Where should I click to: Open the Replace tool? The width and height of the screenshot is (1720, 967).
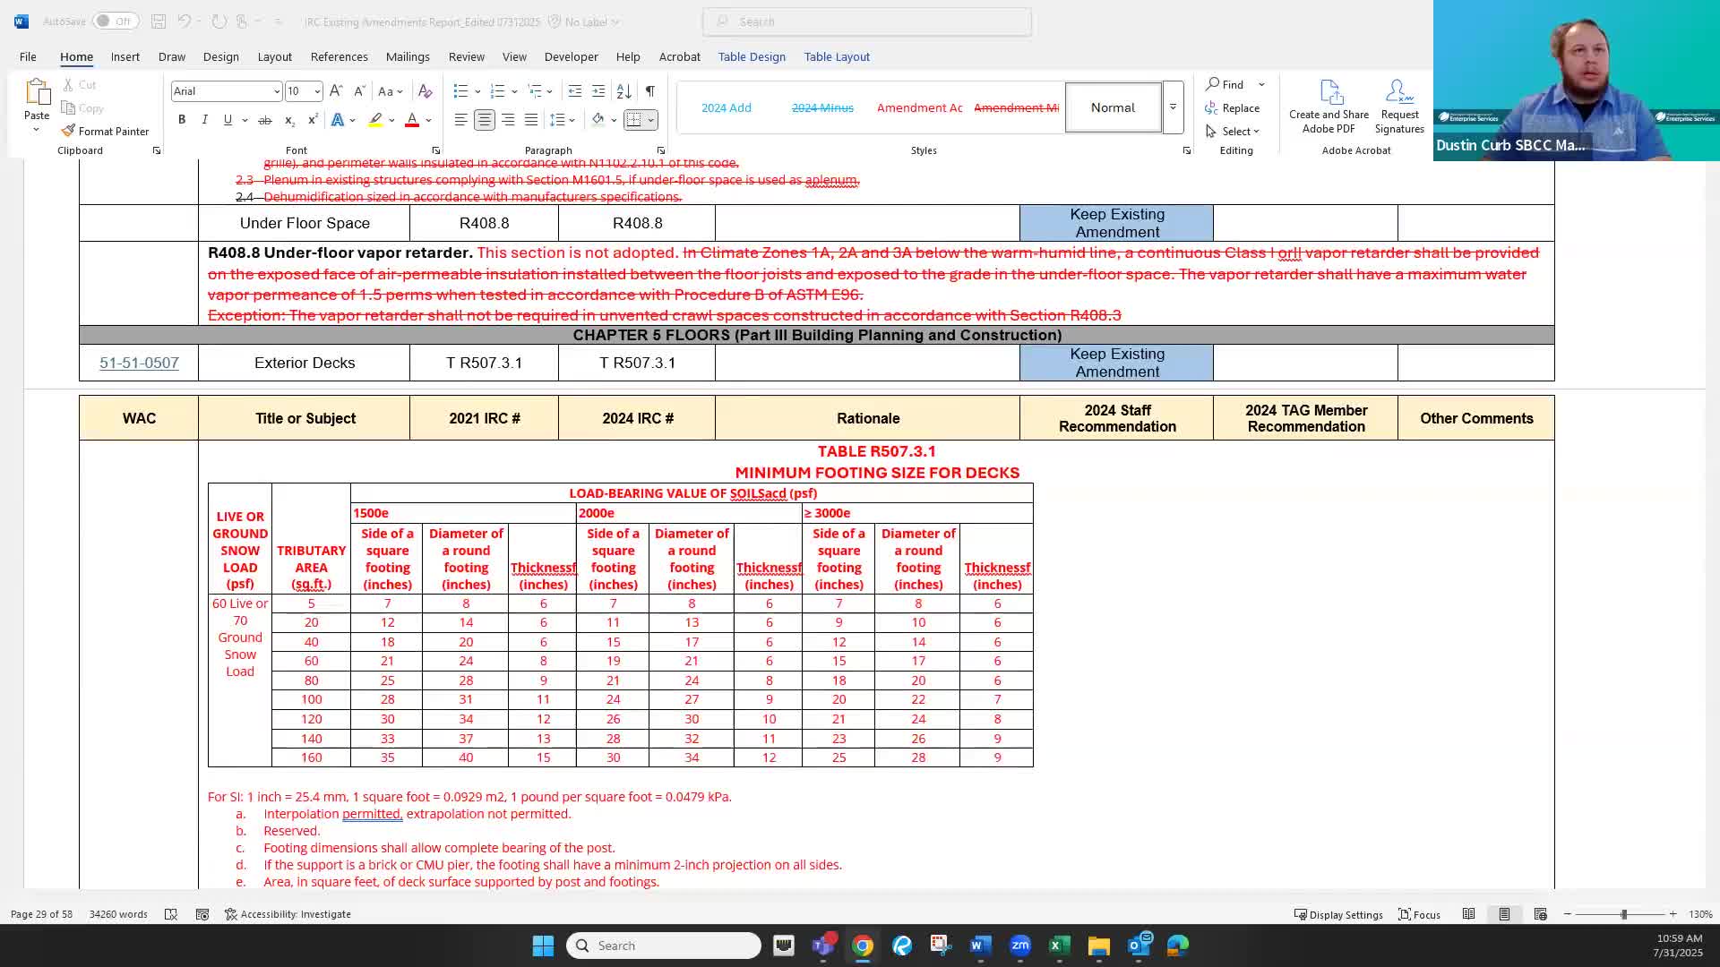click(1234, 107)
